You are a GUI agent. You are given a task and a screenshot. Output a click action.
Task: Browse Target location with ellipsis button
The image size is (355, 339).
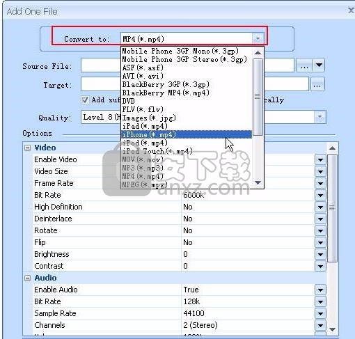click(x=317, y=84)
